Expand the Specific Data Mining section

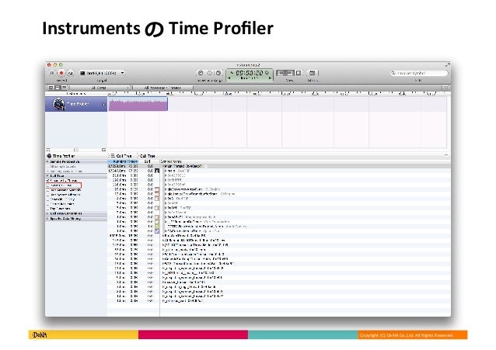47,218
